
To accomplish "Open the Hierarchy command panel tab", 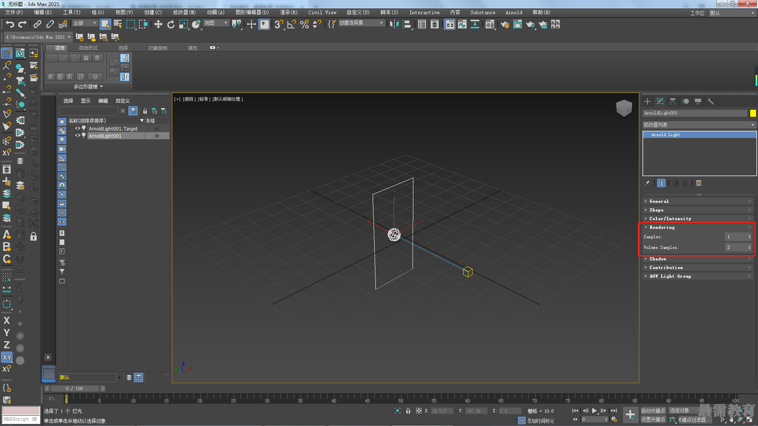I will [673, 101].
